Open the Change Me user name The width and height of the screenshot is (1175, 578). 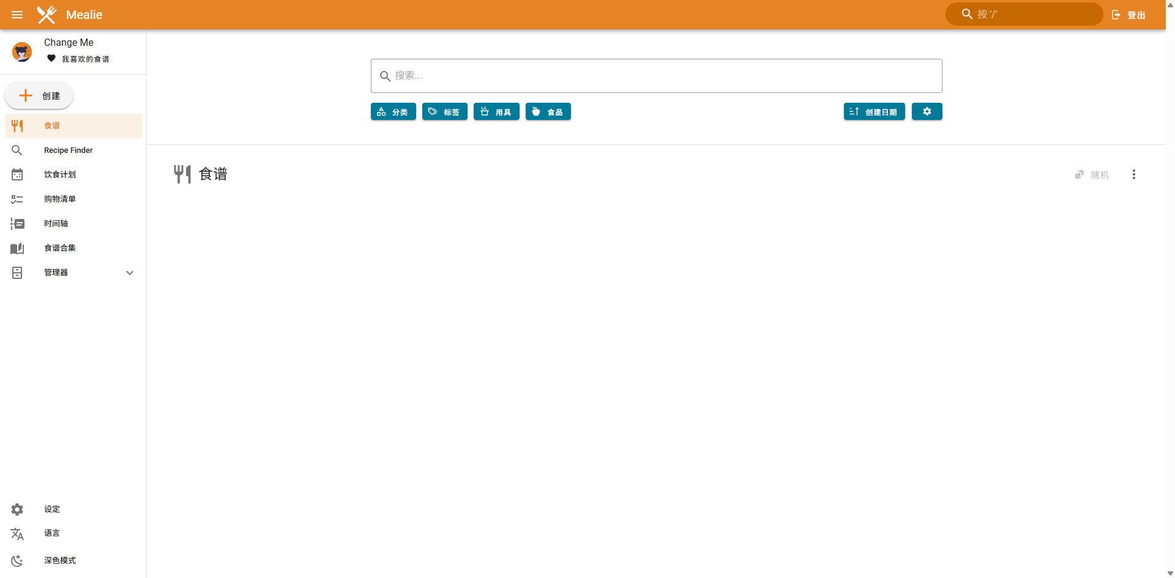[x=69, y=42]
